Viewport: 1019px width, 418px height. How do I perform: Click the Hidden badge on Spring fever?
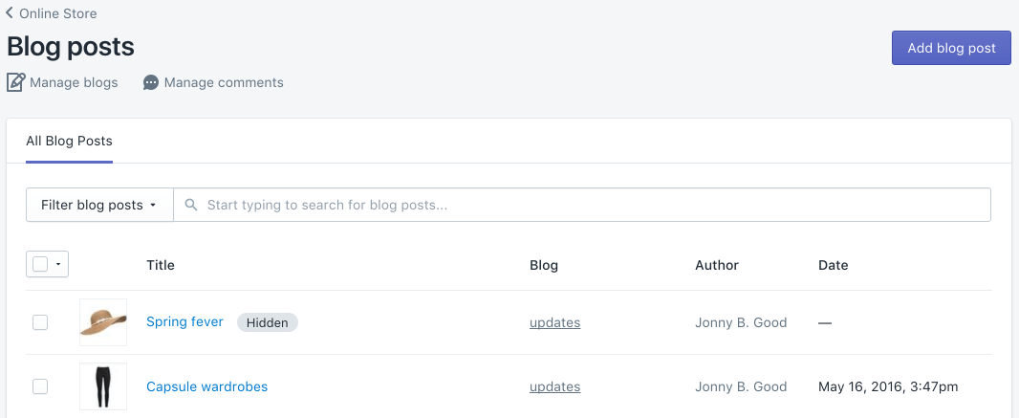tap(267, 322)
